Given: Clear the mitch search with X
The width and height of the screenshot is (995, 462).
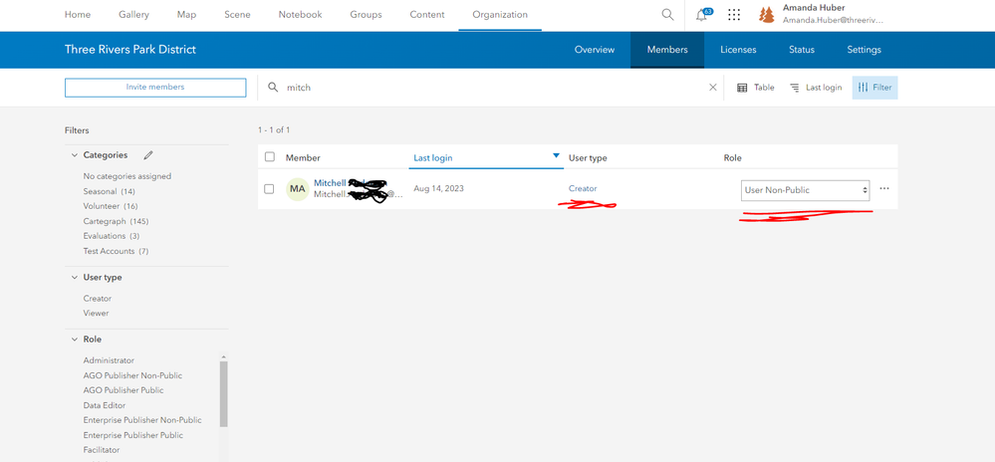Looking at the screenshot, I should pos(712,88).
